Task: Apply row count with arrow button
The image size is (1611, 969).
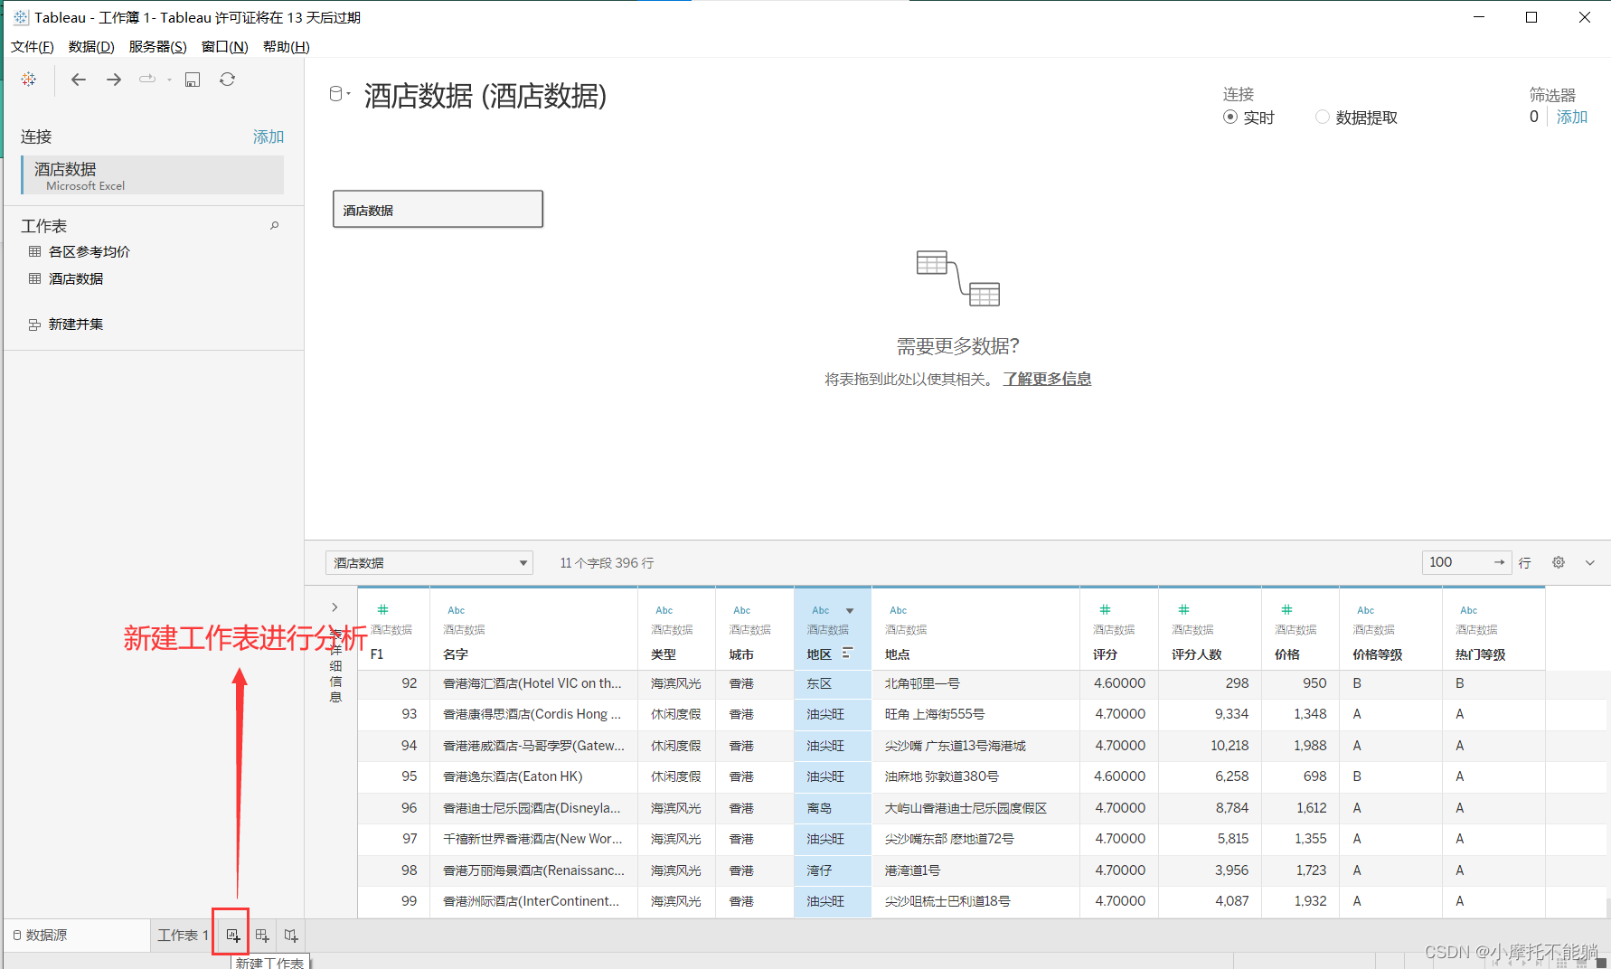Action: point(1500,562)
